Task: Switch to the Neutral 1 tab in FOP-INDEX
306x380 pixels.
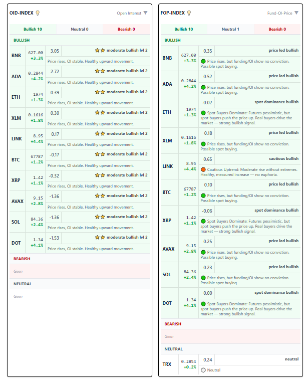Action: tap(230, 29)
